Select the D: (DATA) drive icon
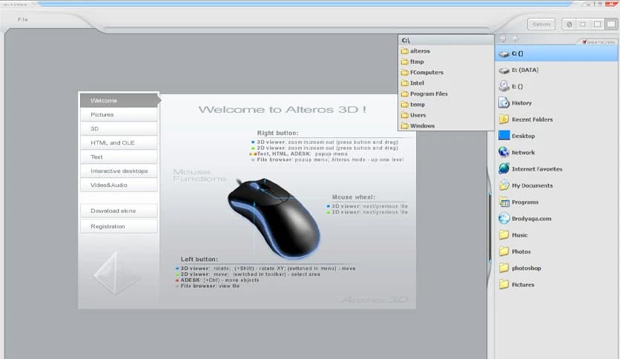Screen dimensions: 620x359 pyautogui.click(x=504, y=70)
